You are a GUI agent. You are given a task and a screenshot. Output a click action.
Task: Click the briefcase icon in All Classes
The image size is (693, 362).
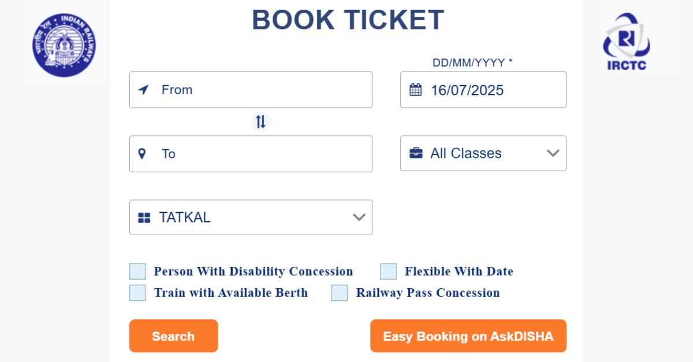pos(416,153)
